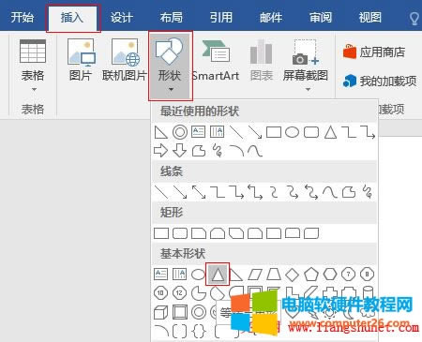Select arc shape in recently used shapes
Viewport: 422px width, 342px height.
click(x=236, y=151)
